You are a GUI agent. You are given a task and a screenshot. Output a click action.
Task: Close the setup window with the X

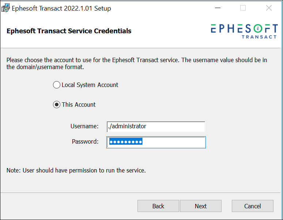pos(269,8)
